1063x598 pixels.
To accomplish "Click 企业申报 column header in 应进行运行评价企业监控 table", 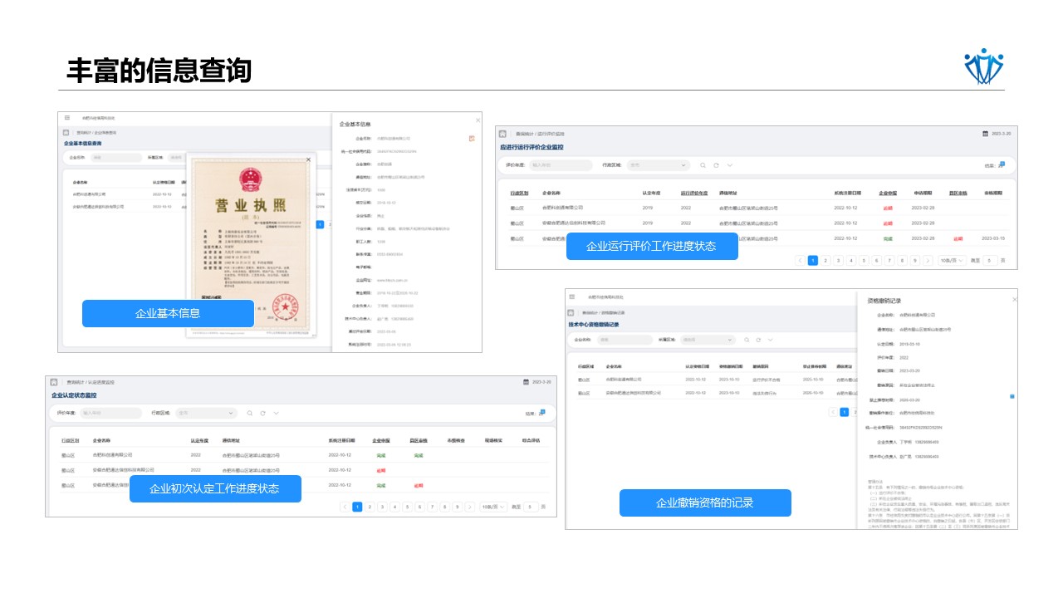I will [x=887, y=192].
